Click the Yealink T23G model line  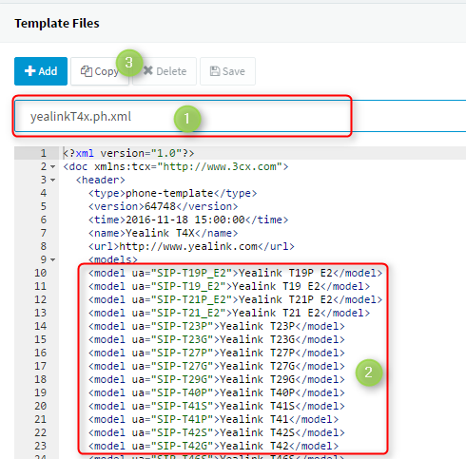click(217, 339)
